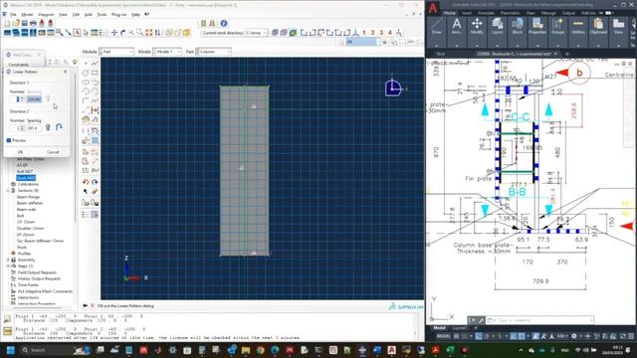637x358 pixels.
Task: Switch to AutoCAD Annotate ribbon tab
Action: pyautogui.click(x=486, y=13)
